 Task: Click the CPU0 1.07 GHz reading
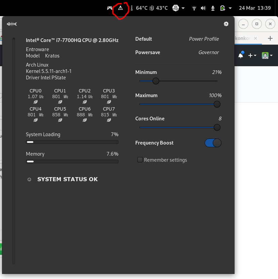point(35,96)
